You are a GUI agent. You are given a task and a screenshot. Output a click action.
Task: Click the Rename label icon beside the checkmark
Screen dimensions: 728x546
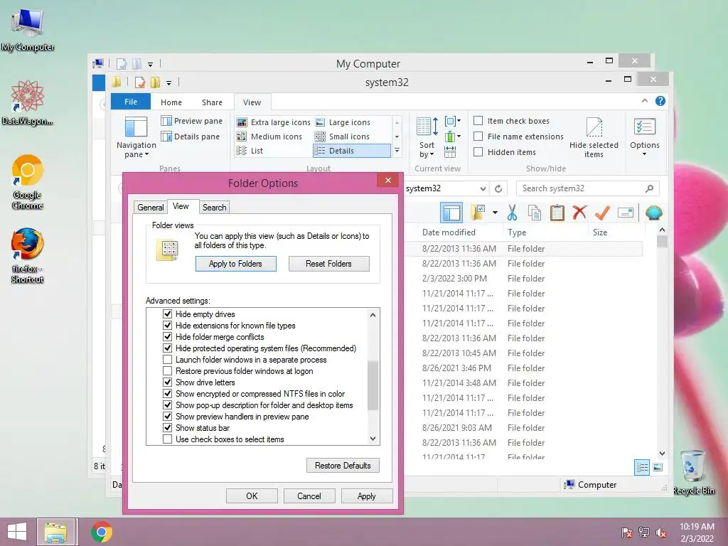click(626, 213)
